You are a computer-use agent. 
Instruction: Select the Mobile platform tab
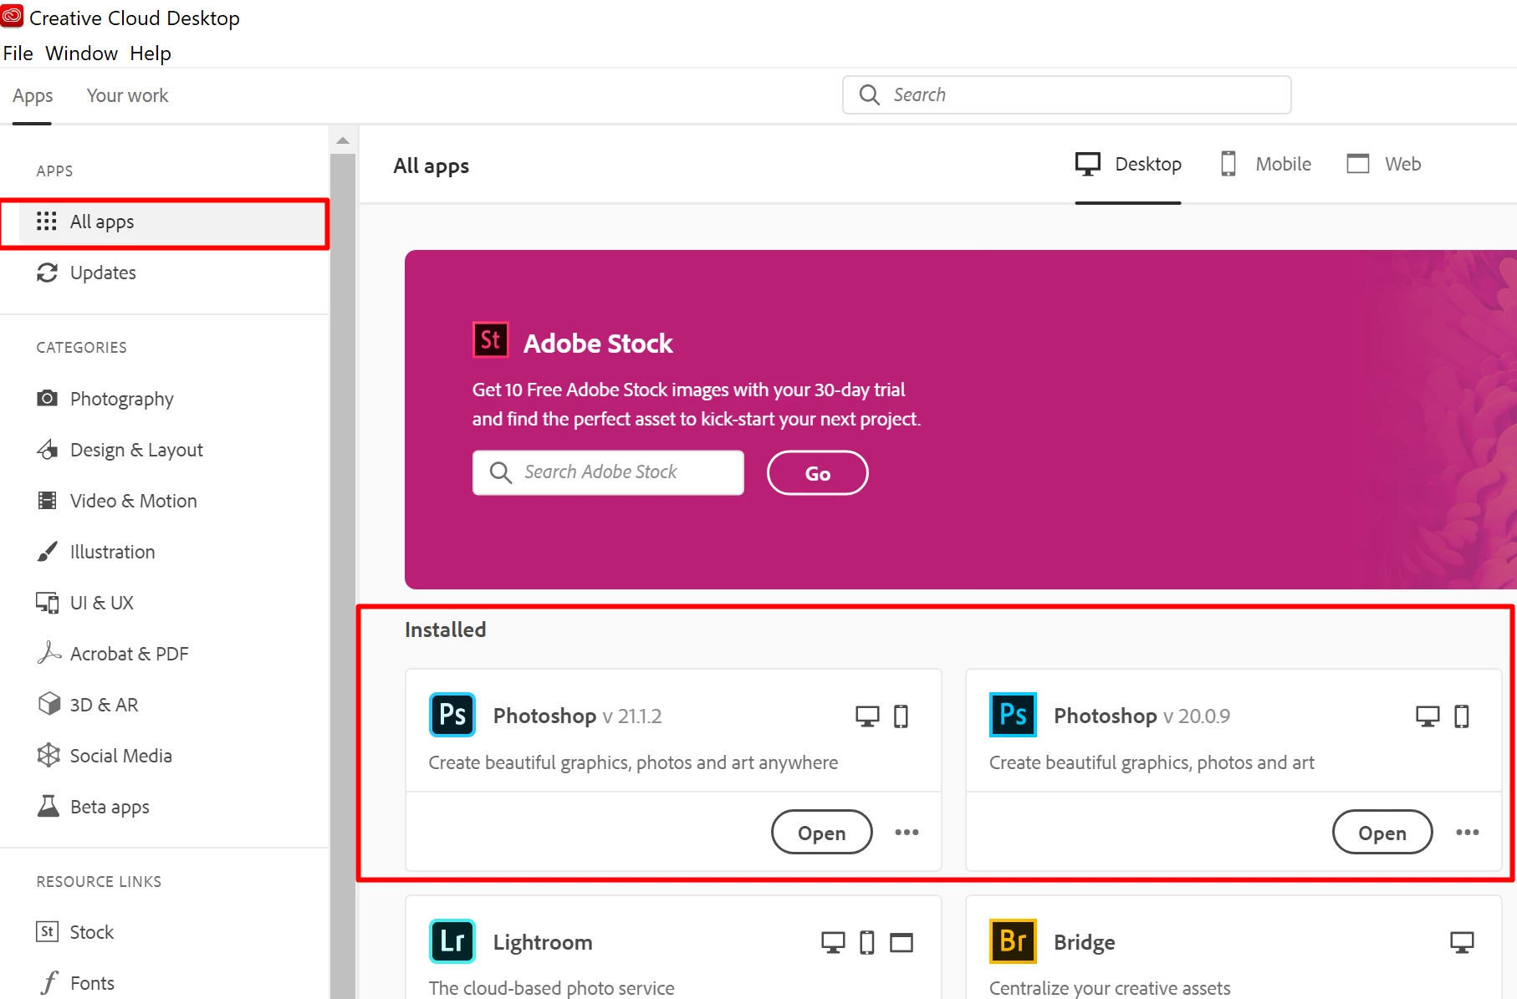click(x=1265, y=164)
